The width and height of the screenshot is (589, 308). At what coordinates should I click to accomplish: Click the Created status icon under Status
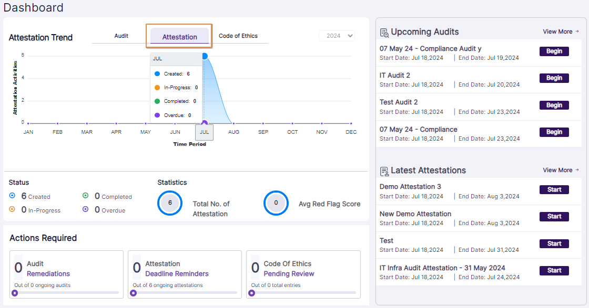(12, 196)
